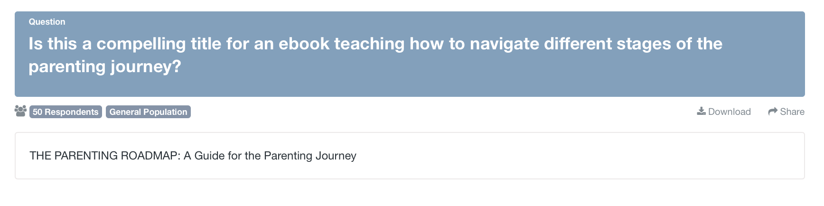Download the poll results

pyautogui.click(x=724, y=112)
